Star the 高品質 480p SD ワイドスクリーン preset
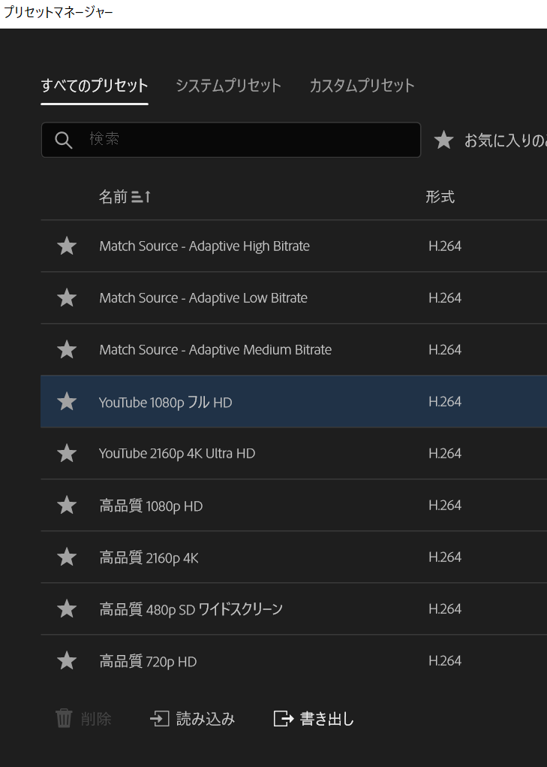The height and width of the screenshot is (767, 547). [x=67, y=609]
